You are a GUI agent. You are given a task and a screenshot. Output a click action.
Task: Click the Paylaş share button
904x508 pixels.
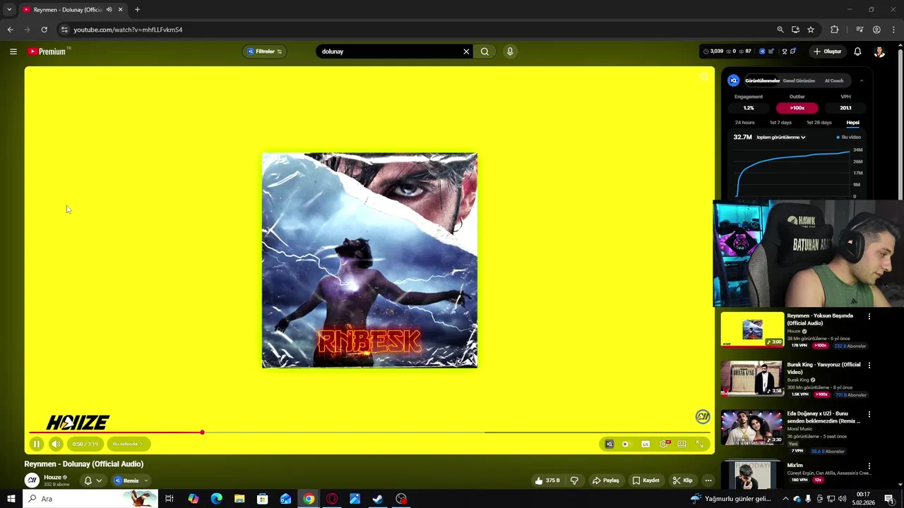pyautogui.click(x=606, y=480)
